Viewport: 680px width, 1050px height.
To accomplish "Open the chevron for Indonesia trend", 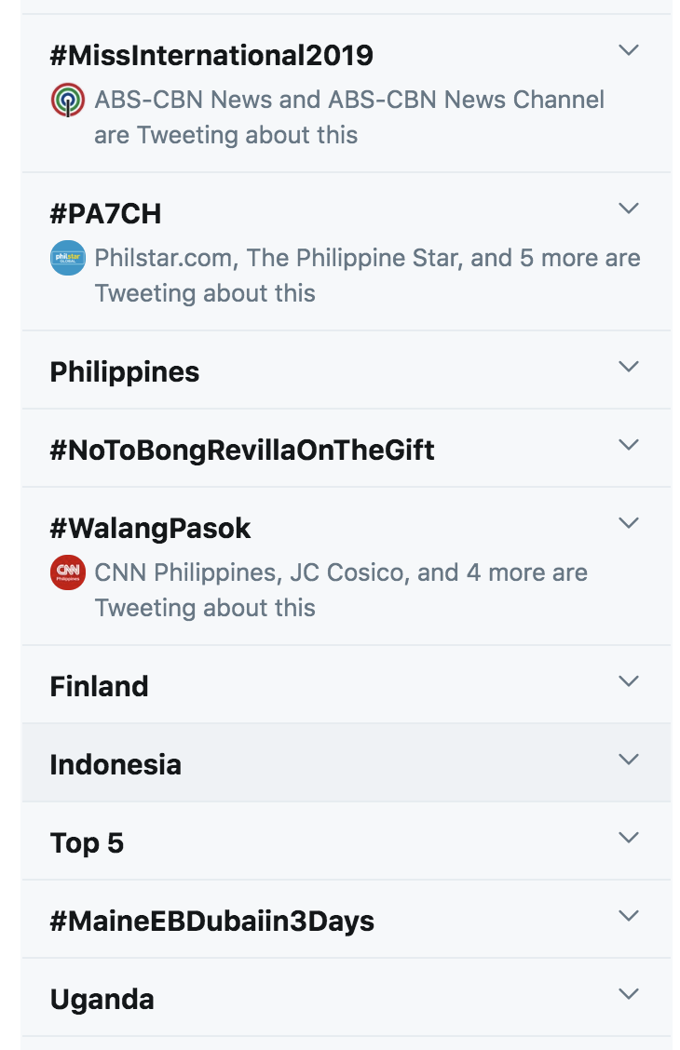I will pyautogui.click(x=629, y=760).
